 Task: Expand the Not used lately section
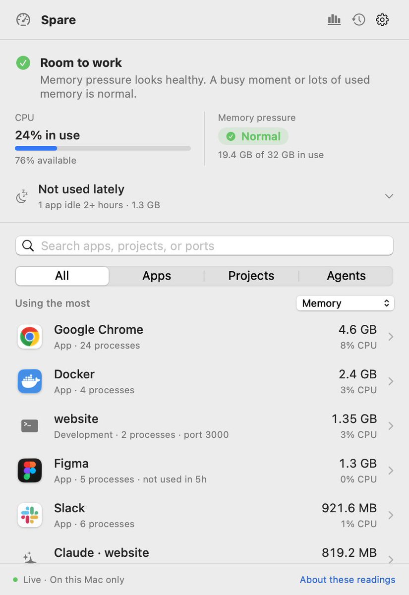[389, 196]
